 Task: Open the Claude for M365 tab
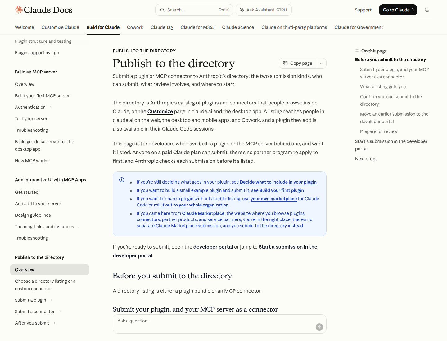(198, 27)
